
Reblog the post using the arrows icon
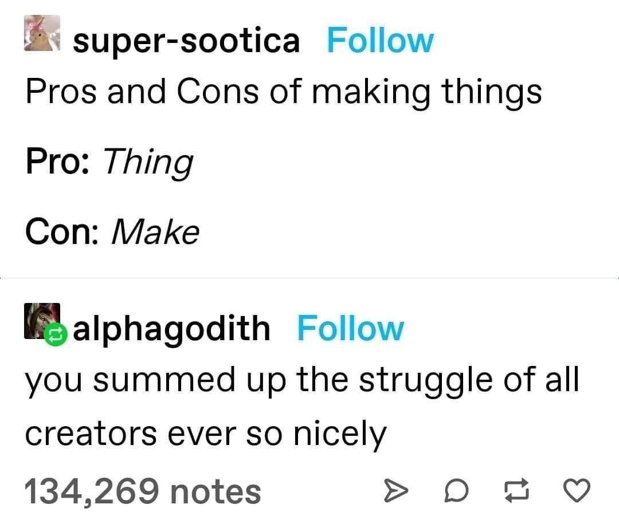517,490
